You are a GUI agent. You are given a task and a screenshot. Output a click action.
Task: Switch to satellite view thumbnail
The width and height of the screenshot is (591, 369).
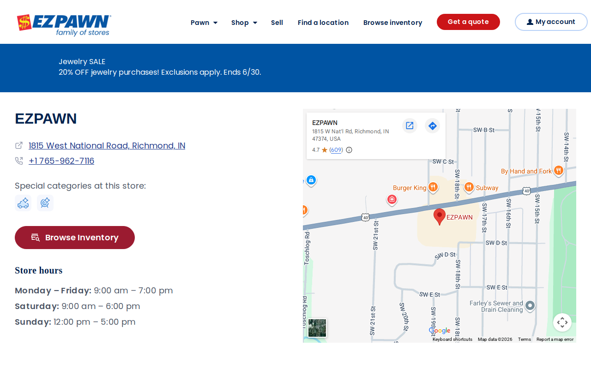tap(317, 328)
